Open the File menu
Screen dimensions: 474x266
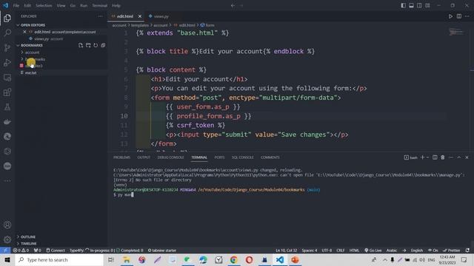(x=16, y=5)
